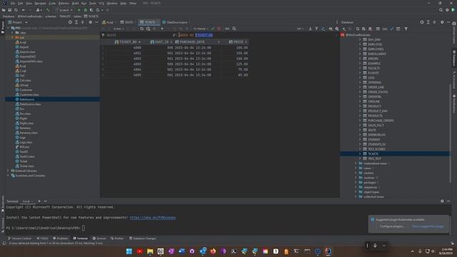Click the PowerShell aka.ms link in terminal
This screenshot has width=457, height=257.
[x=153, y=218]
